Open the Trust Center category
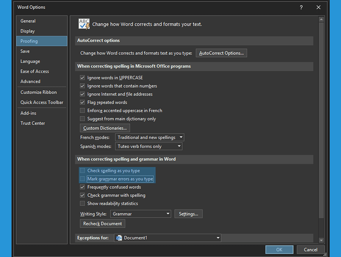The height and width of the screenshot is (257, 341). 42,123
